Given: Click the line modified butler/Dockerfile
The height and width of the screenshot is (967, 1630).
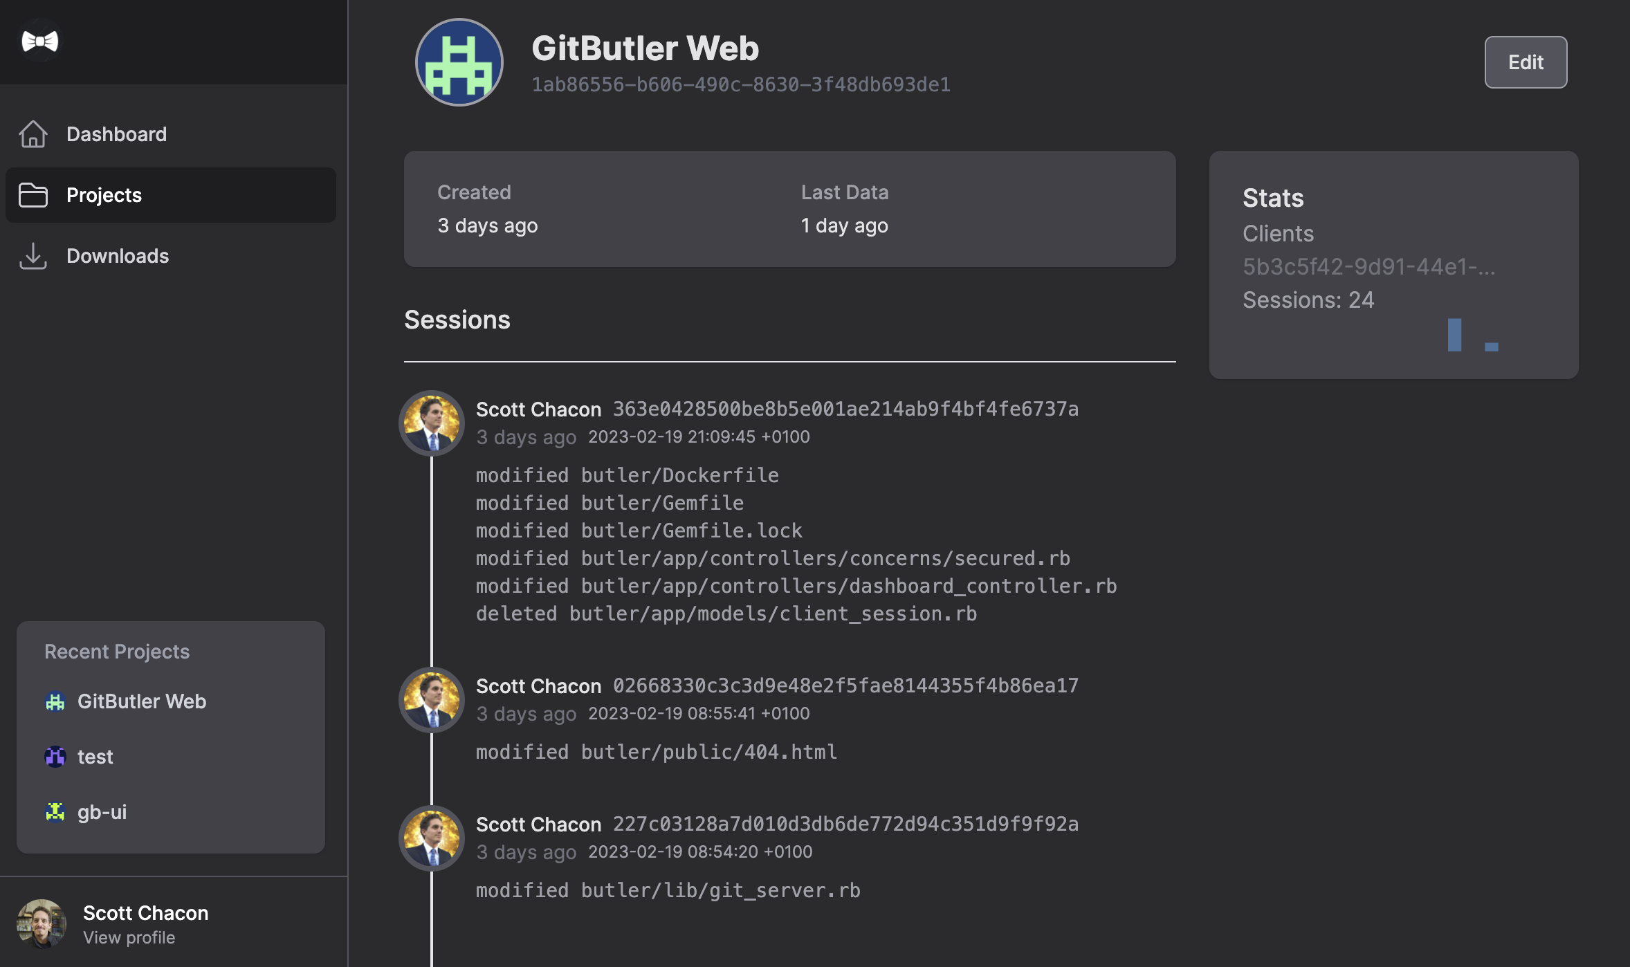Looking at the screenshot, I should (x=628, y=475).
